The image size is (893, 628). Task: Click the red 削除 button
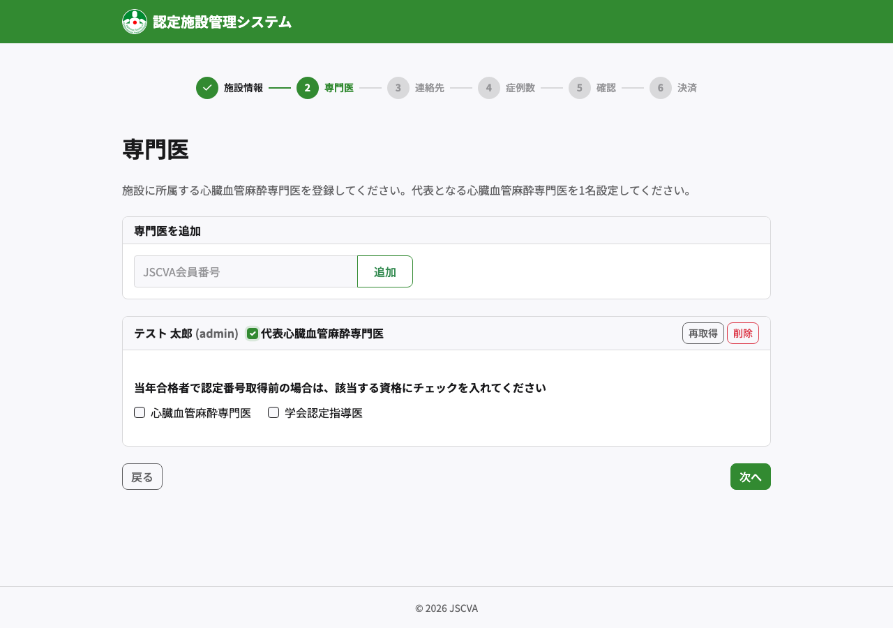[x=742, y=333]
